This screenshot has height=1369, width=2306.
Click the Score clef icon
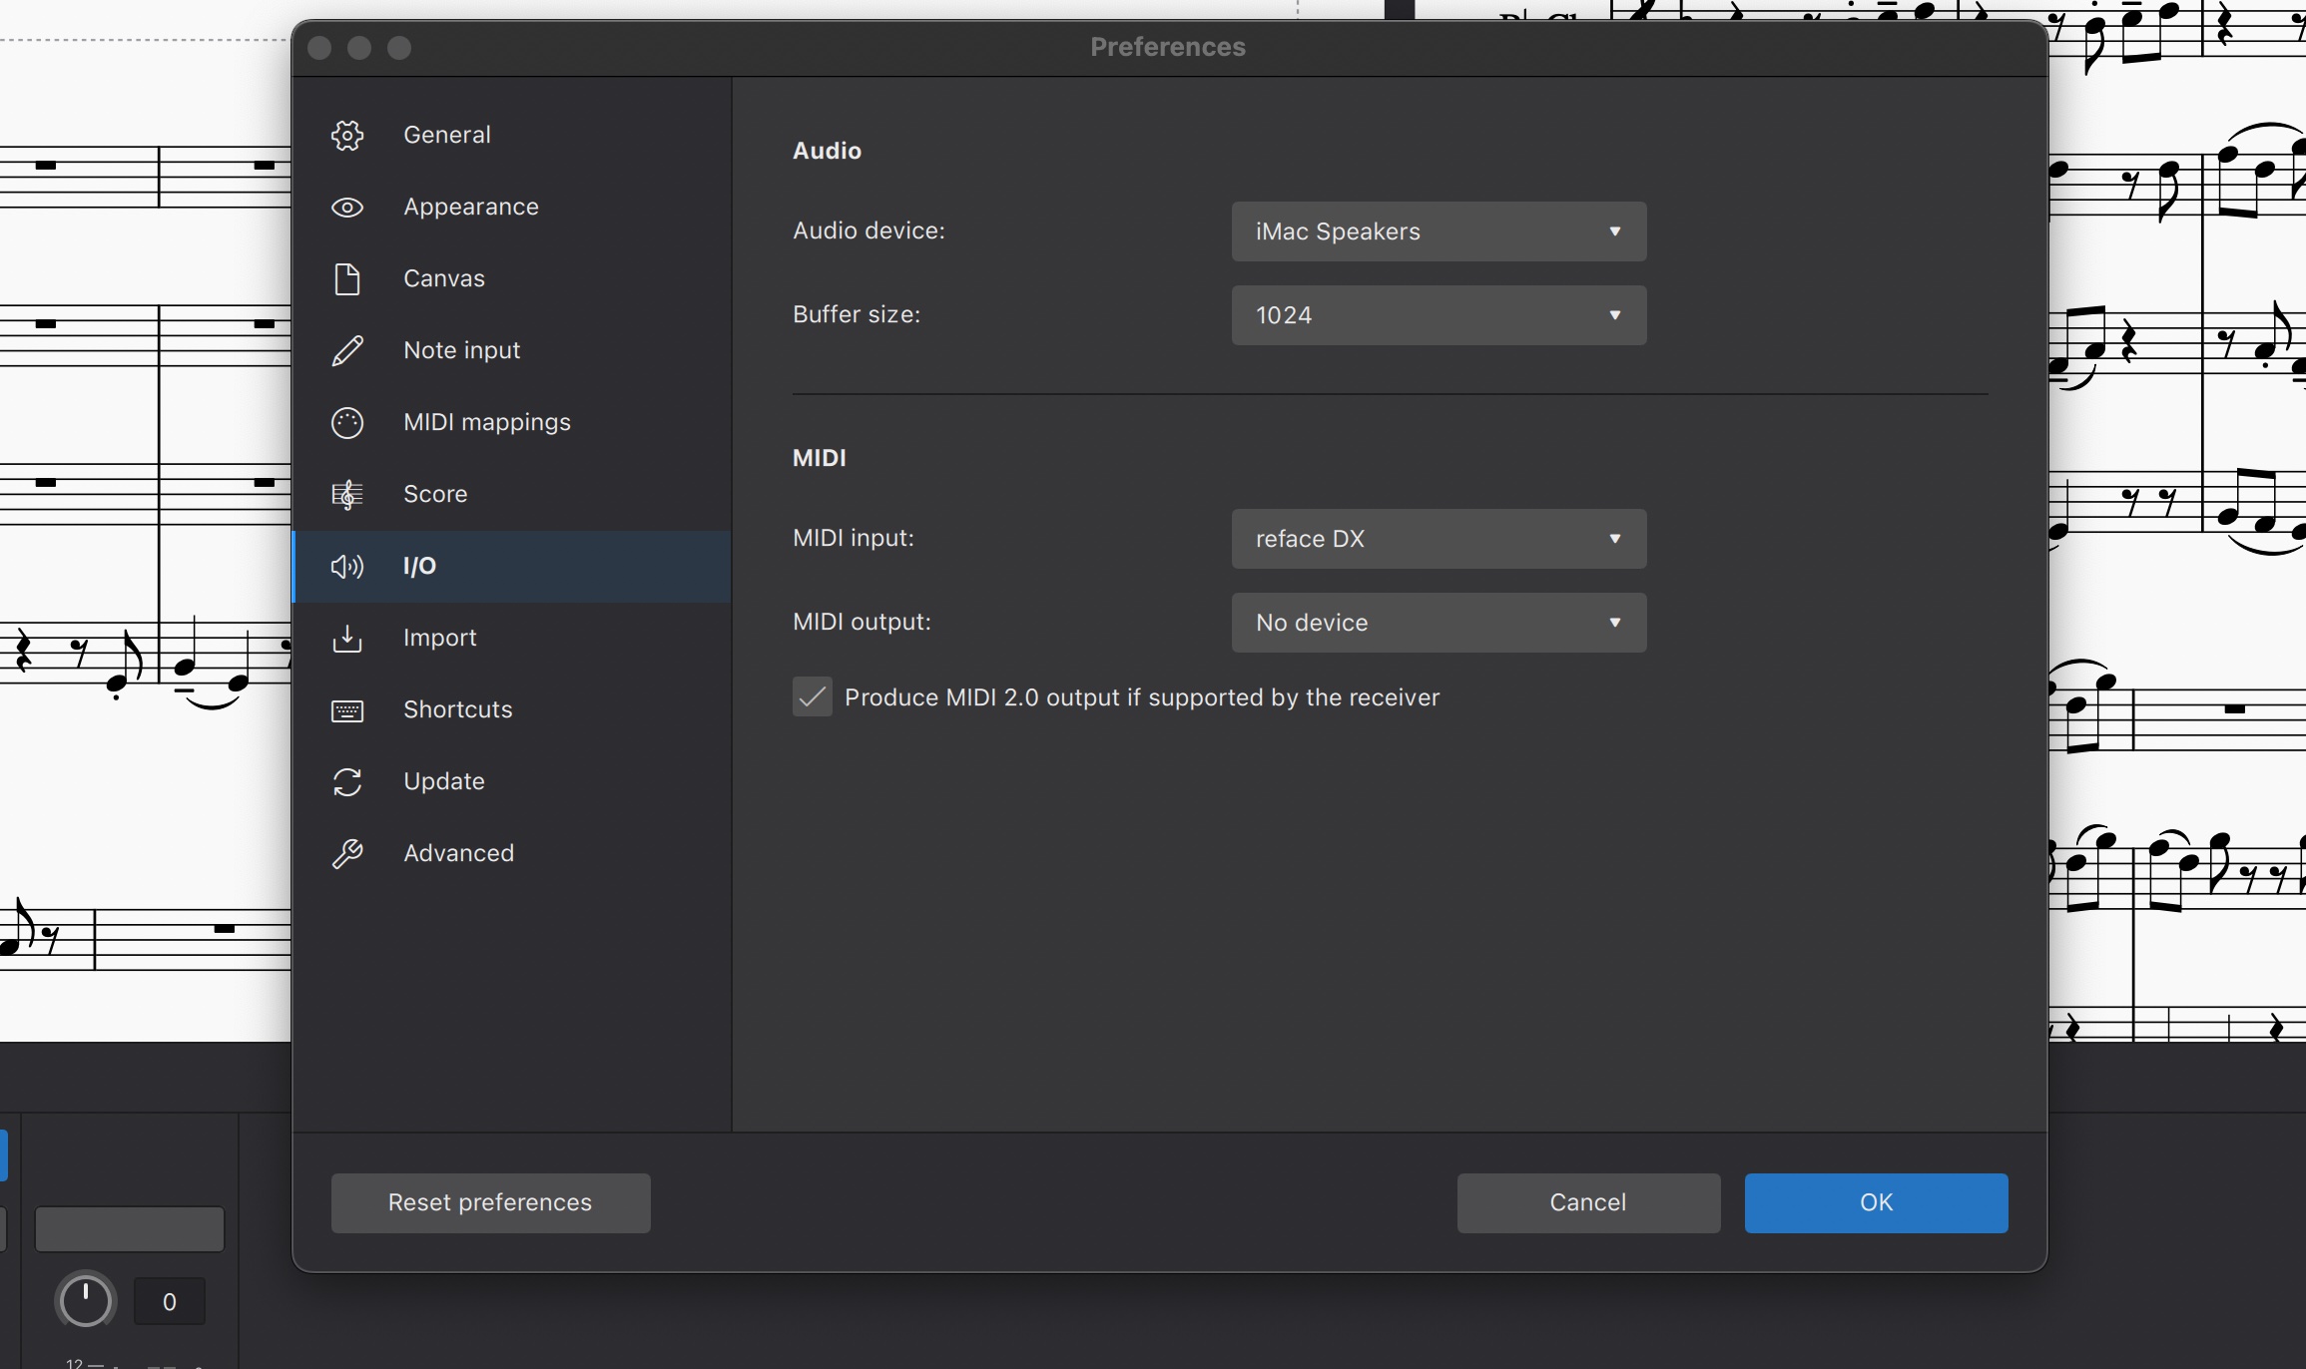click(x=347, y=494)
